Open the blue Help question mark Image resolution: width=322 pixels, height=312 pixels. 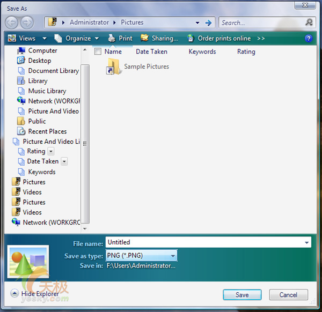(309, 39)
